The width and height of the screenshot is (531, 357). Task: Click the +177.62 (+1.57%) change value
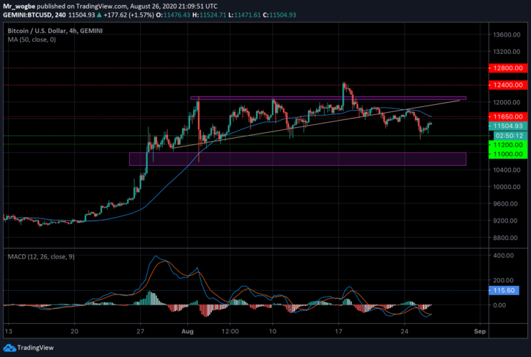coord(128,15)
